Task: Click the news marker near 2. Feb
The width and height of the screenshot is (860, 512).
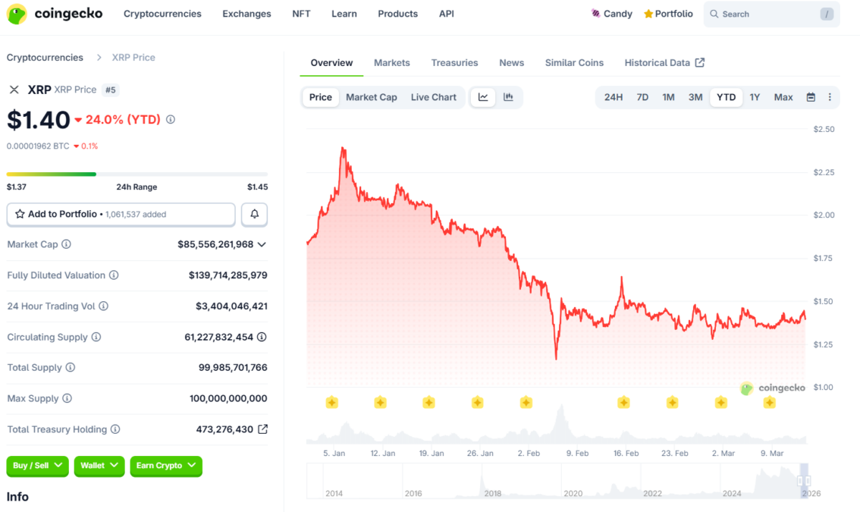Action: [x=526, y=402]
